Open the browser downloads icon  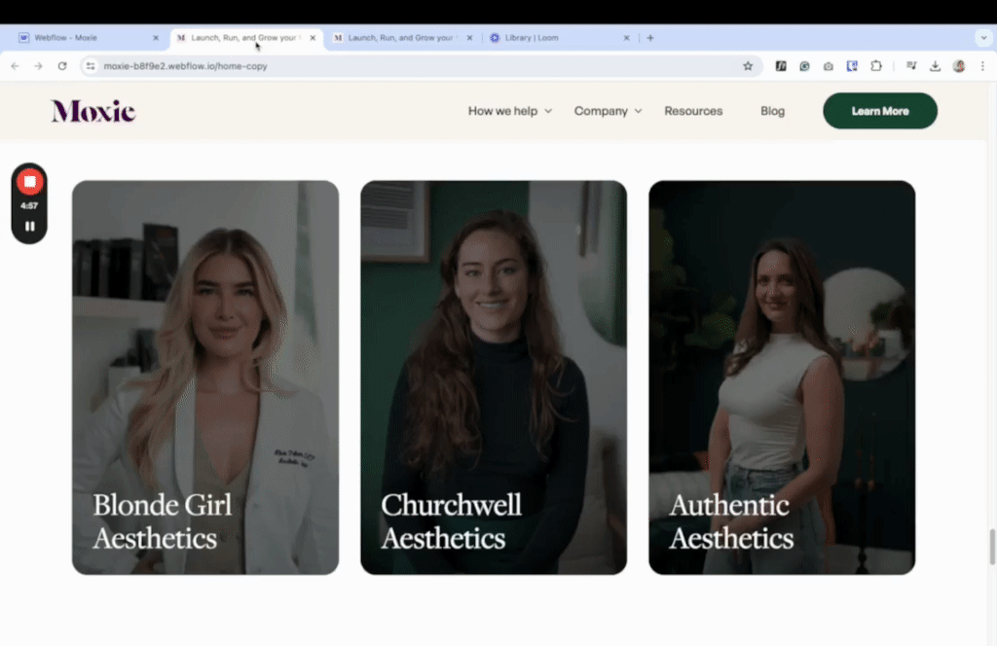tap(935, 66)
